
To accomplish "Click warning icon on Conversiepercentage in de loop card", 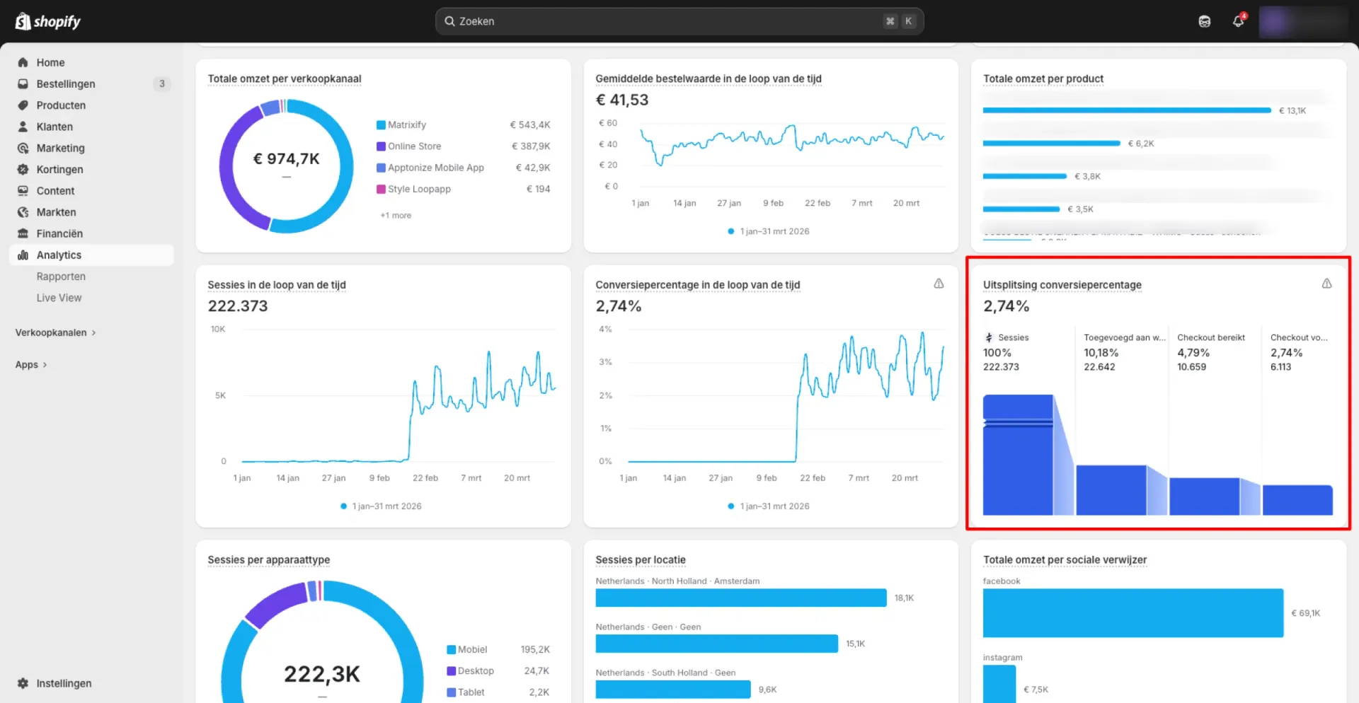I will click(939, 284).
